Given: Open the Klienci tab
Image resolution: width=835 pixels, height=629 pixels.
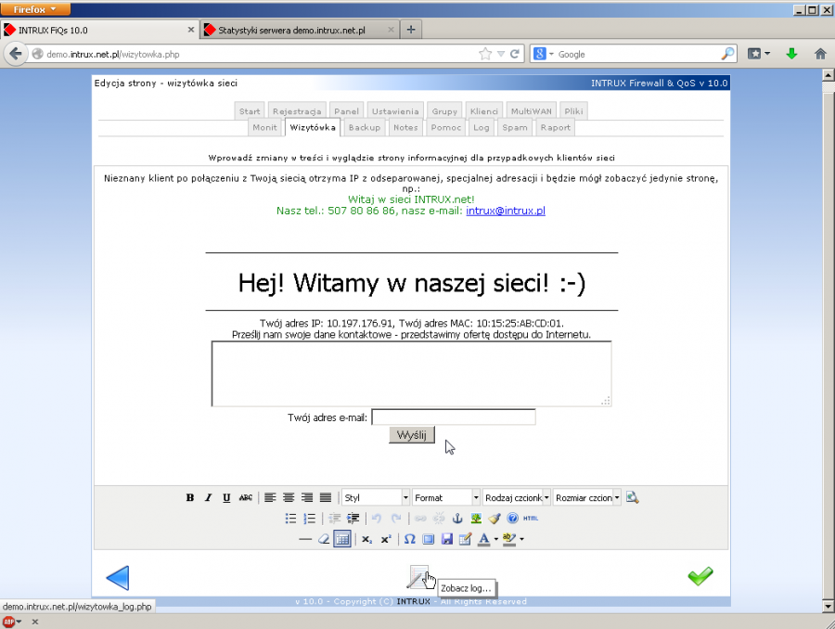Looking at the screenshot, I should (484, 111).
